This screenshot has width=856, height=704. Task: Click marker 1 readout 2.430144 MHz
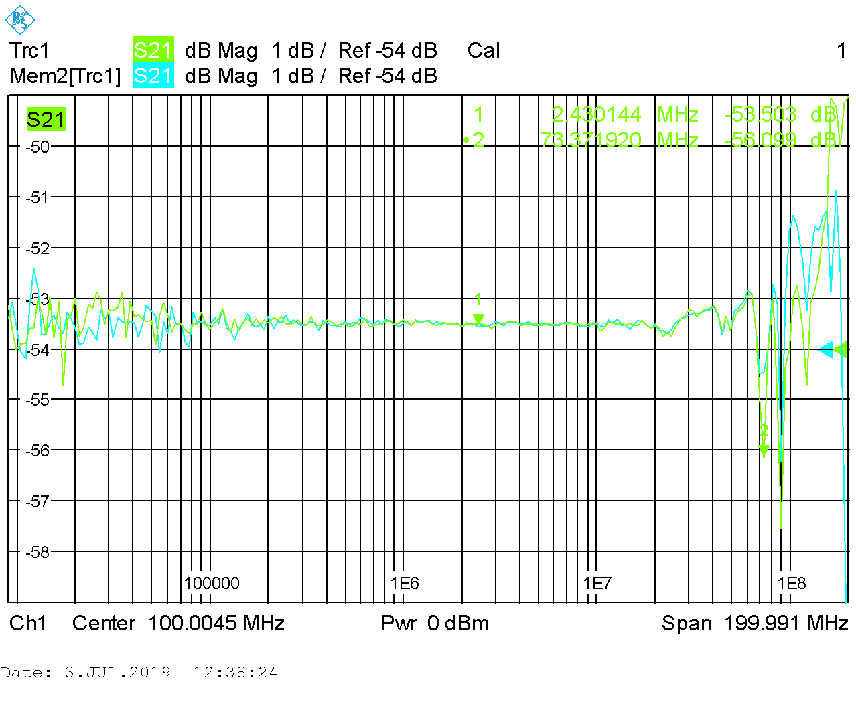coord(596,114)
